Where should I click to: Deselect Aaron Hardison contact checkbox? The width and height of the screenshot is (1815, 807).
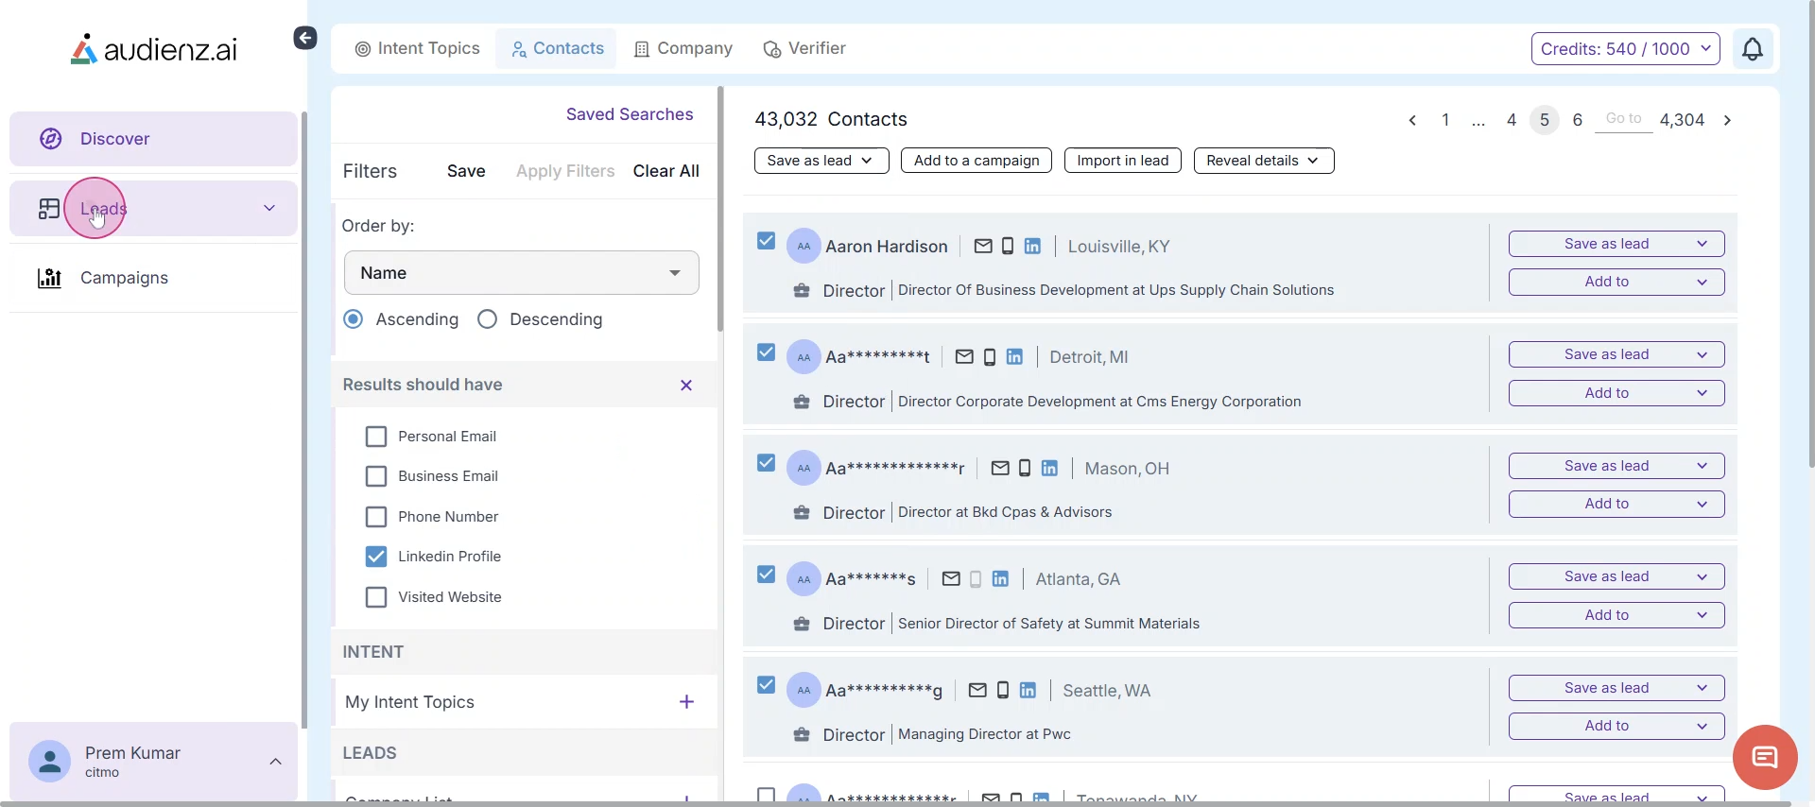click(766, 241)
